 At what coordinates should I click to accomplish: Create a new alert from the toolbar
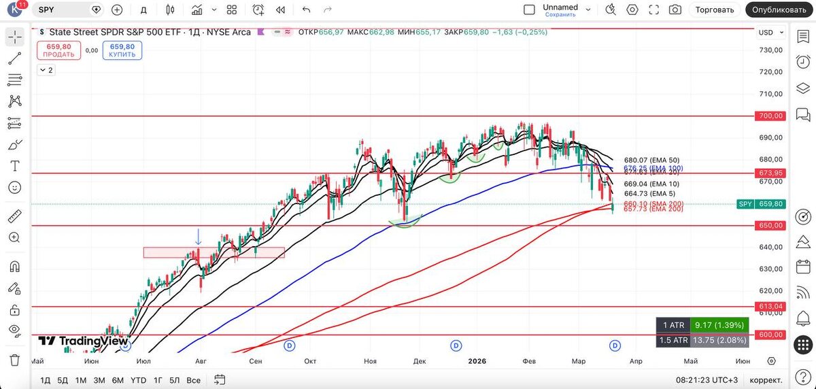[x=258, y=10]
